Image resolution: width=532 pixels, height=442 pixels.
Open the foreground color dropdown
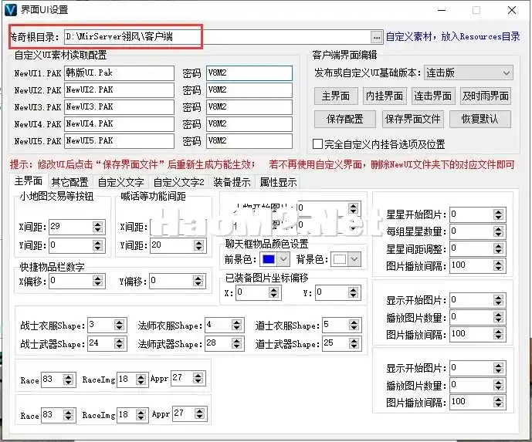coord(283,259)
